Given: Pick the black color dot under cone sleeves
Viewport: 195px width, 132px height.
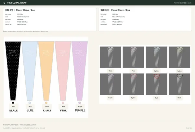Looking at the screenshot, I should (13, 103).
